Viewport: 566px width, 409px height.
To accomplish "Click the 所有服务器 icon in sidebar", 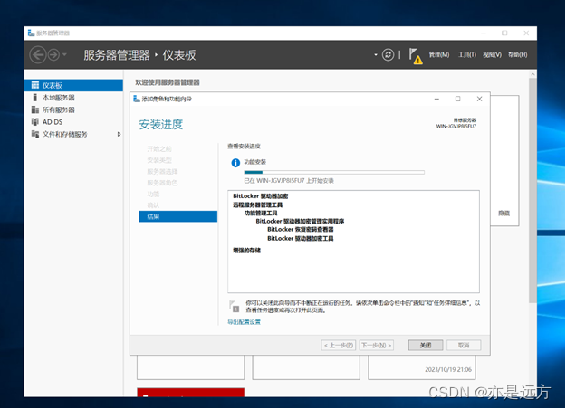I will [x=35, y=109].
